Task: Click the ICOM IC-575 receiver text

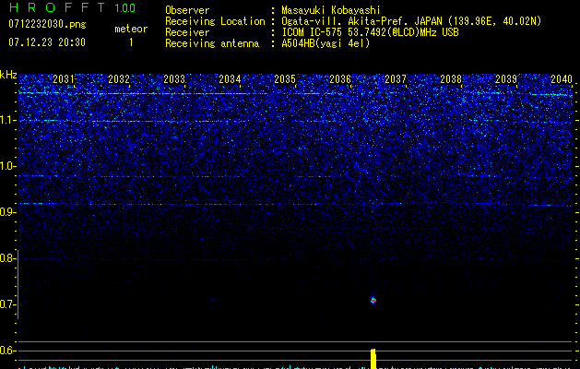Action: 370,32
